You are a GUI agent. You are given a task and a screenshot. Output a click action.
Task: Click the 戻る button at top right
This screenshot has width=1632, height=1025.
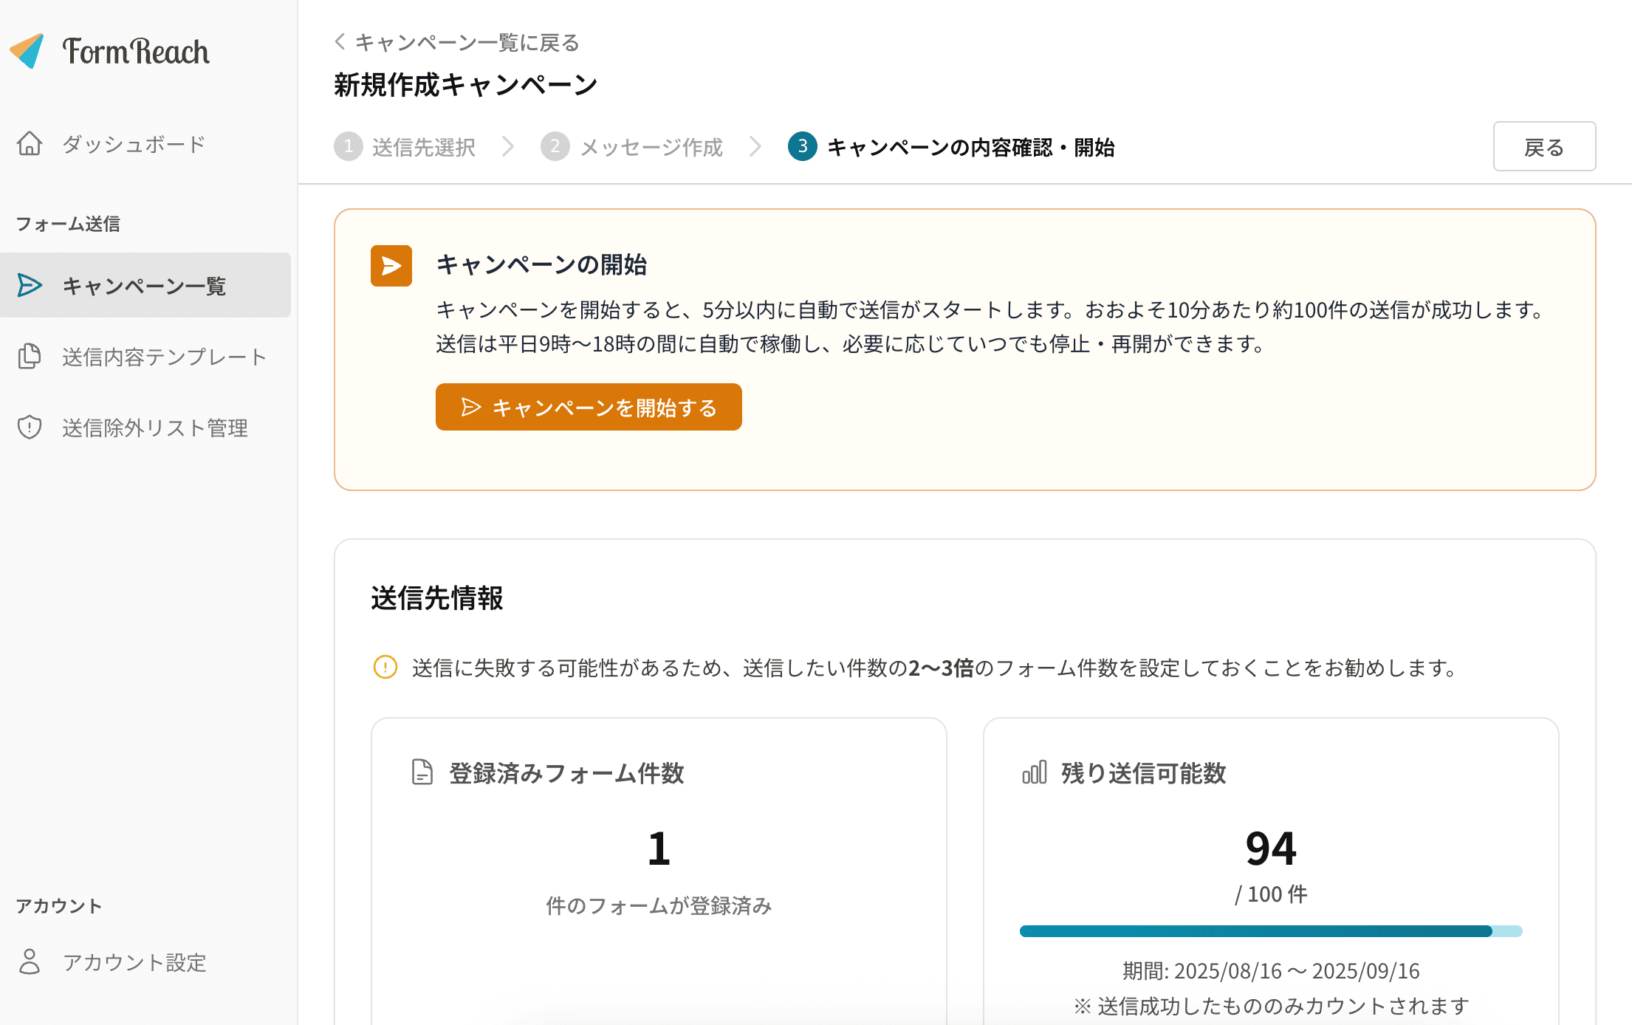(1545, 146)
